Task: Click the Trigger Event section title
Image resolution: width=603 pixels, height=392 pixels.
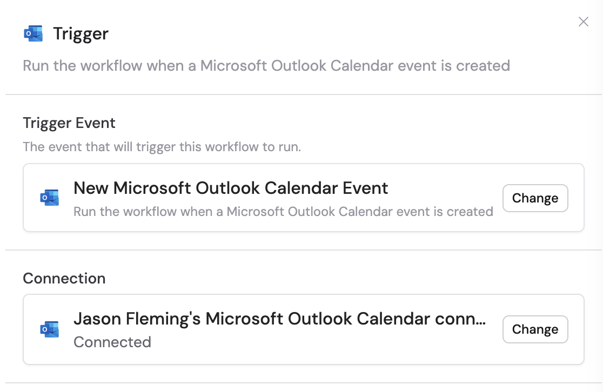Action: click(x=69, y=123)
